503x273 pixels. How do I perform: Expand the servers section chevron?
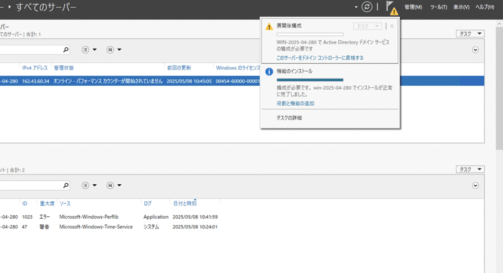[x=475, y=50]
